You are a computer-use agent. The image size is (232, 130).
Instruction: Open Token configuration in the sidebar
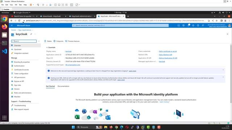[21, 74]
